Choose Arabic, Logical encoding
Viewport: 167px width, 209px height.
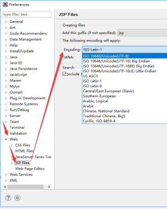tap(95, 101)
